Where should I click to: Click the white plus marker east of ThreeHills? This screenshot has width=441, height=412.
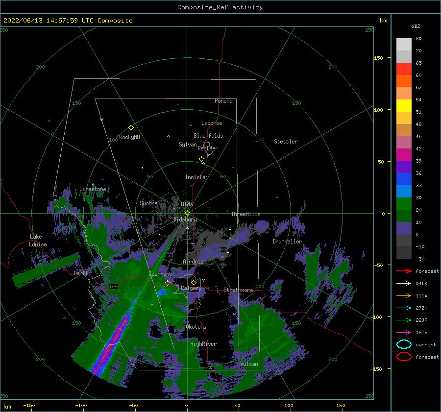[x=277, y=197]
